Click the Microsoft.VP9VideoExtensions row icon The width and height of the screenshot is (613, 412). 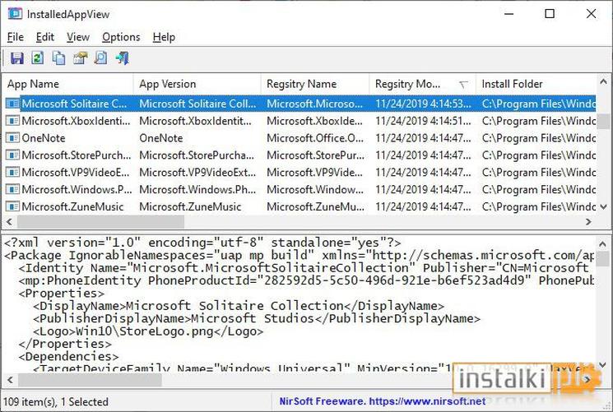tap(12, 173)
